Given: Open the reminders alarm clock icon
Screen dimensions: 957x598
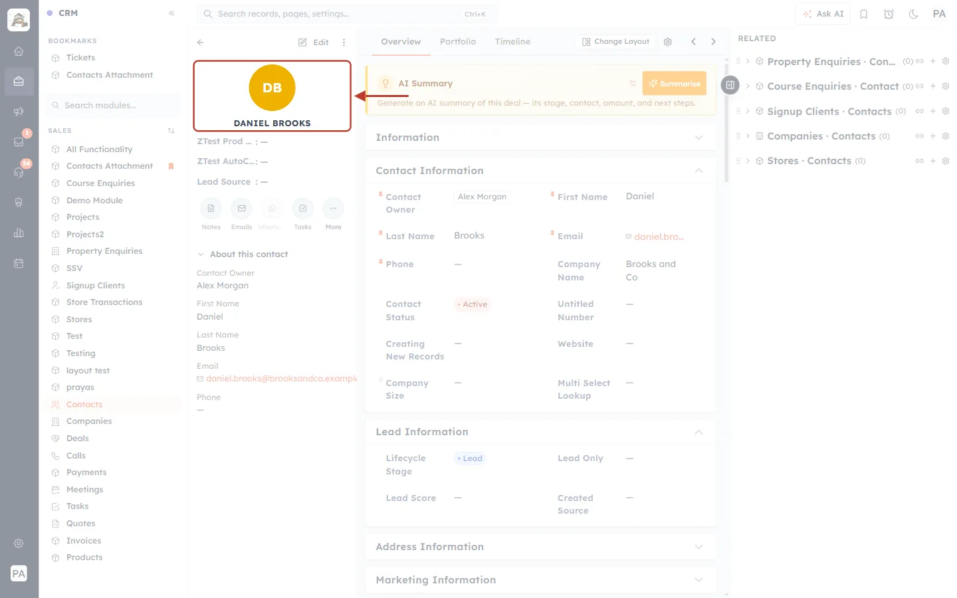Looking at the screenshot, I should [x=889, y=14].
